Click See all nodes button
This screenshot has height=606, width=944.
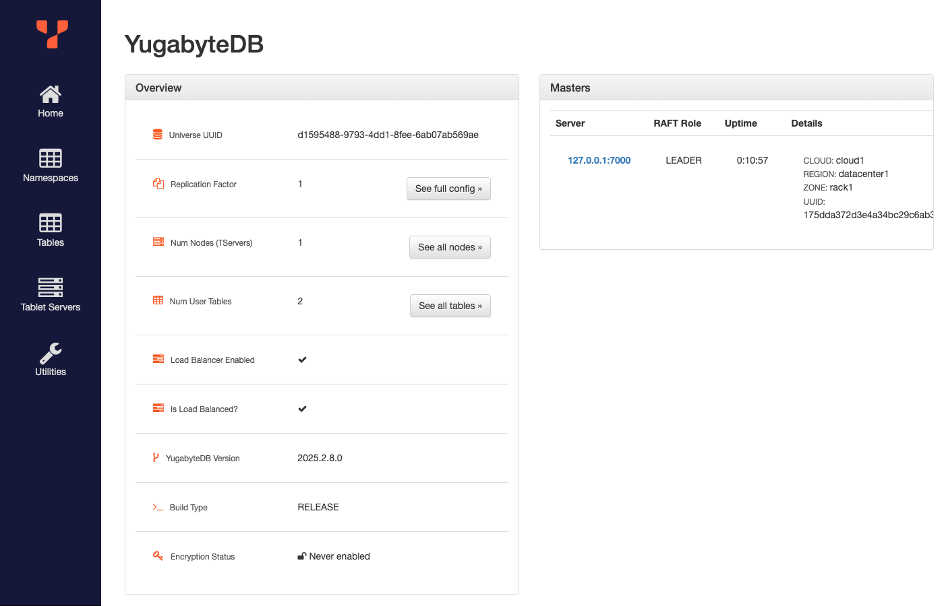click(450, 247)
